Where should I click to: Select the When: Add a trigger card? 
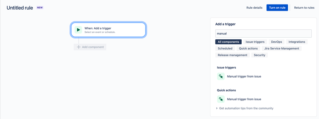point(108,30)
